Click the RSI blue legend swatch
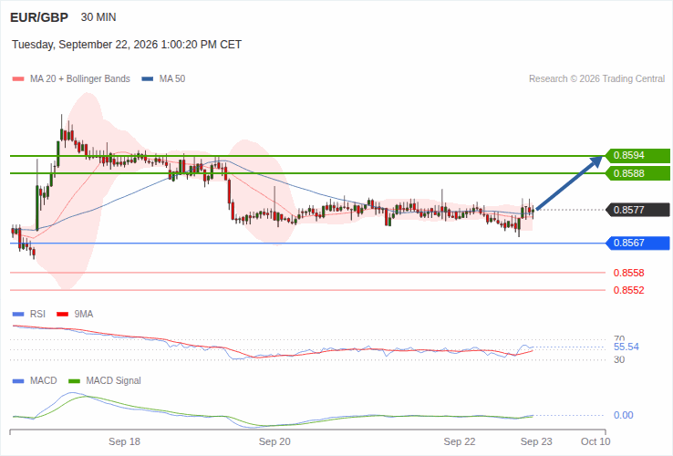 (x=18, y=315)
